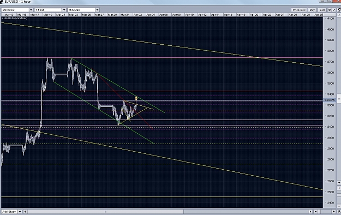Click the current price label 1.33475
The height and width of the screenshot is (215, 341).
coord(330,100)
